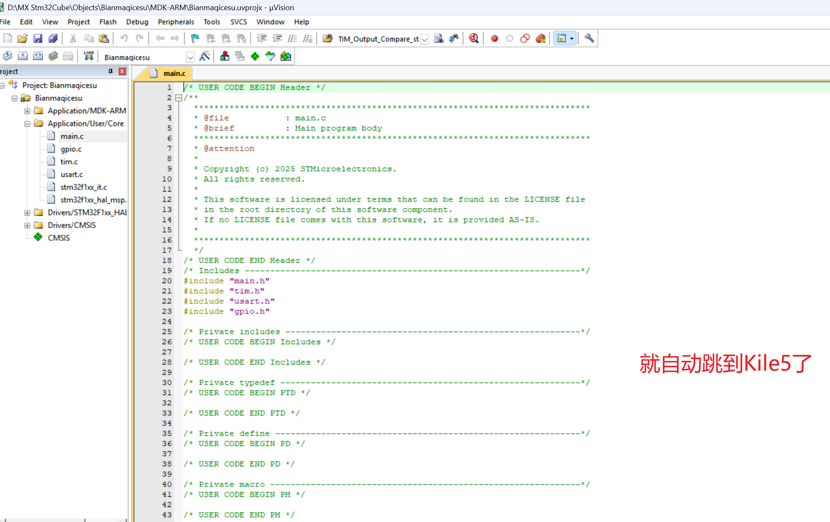
Task: Open the find text dropdown TIM_Output_Compare
Action: pyautogui.click(x=425, y=39)
